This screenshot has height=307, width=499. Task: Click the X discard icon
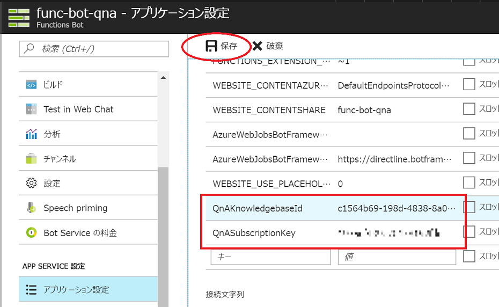pos(257,46)
